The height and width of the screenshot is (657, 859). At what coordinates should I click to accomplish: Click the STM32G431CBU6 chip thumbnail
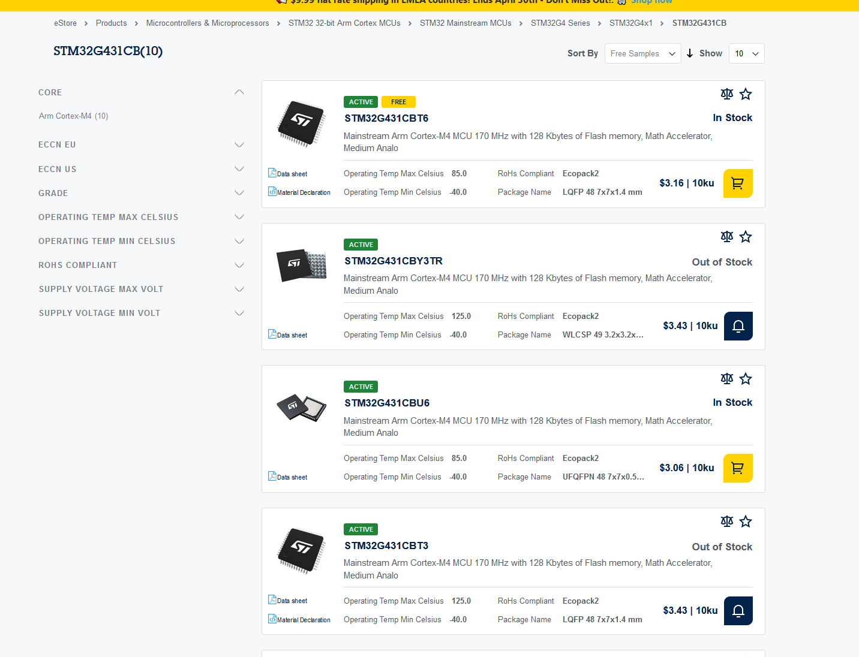point(301,408)
